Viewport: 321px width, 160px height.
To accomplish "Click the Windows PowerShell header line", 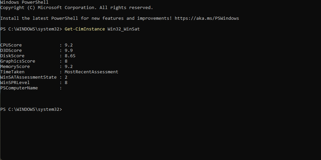I will pyautogui.click(x=24, y=2).
